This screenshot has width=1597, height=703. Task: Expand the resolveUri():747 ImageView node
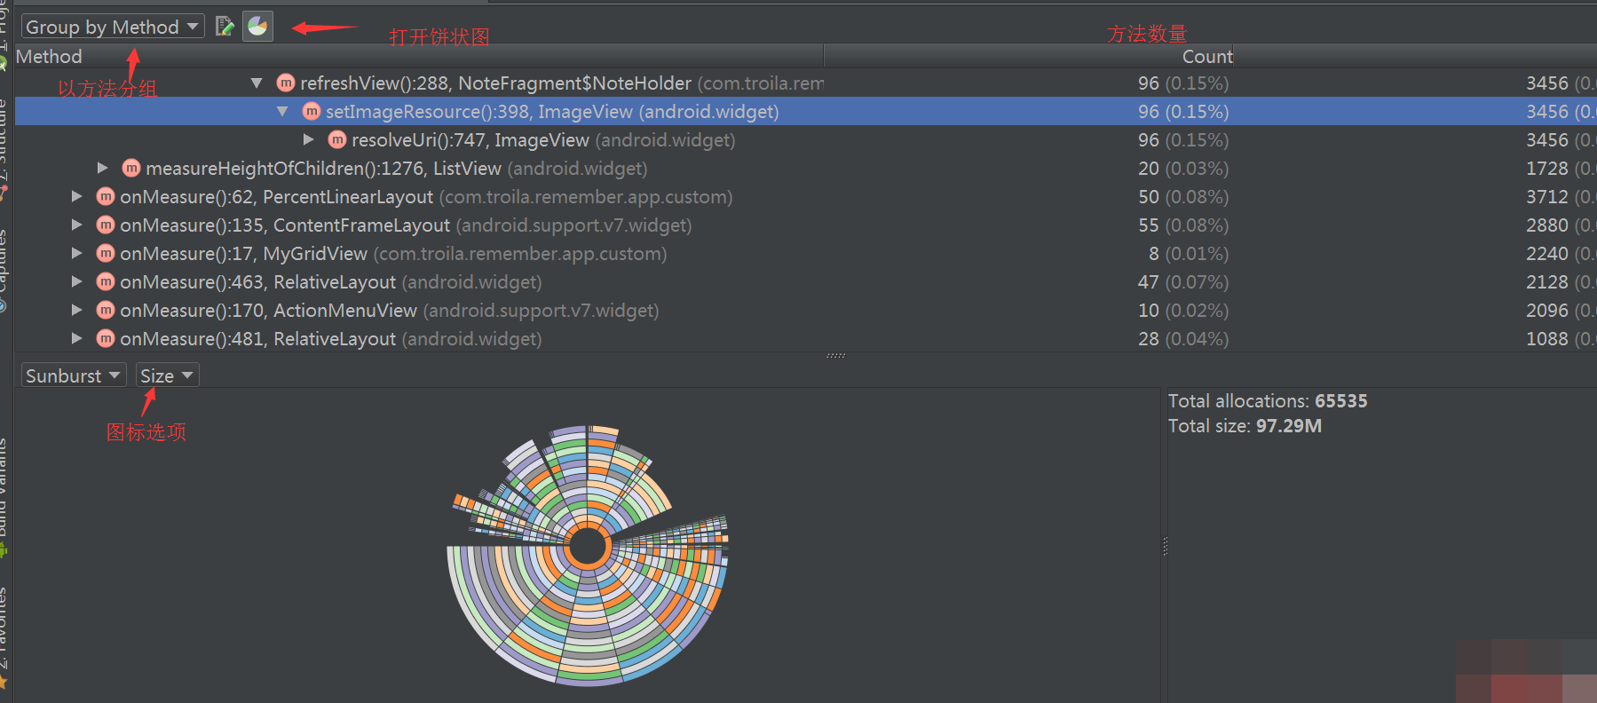tap(308, 140)
